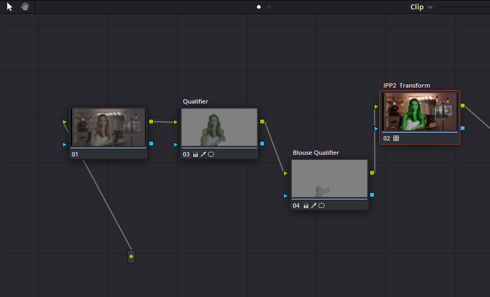Click the LUT grid icon on node 02
This screenshot has width=490, height=297.
[396, 139]
